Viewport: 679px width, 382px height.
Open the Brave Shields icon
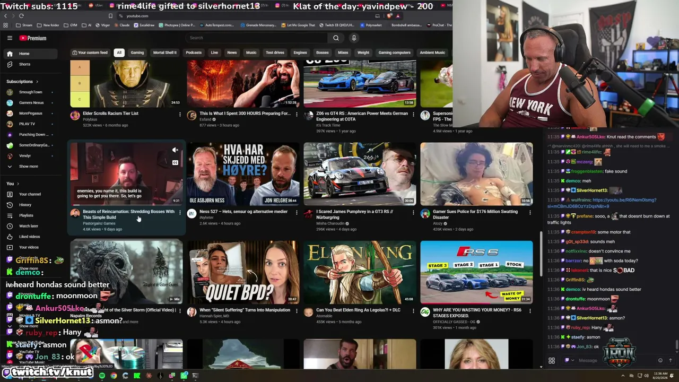tap(390, 16)
